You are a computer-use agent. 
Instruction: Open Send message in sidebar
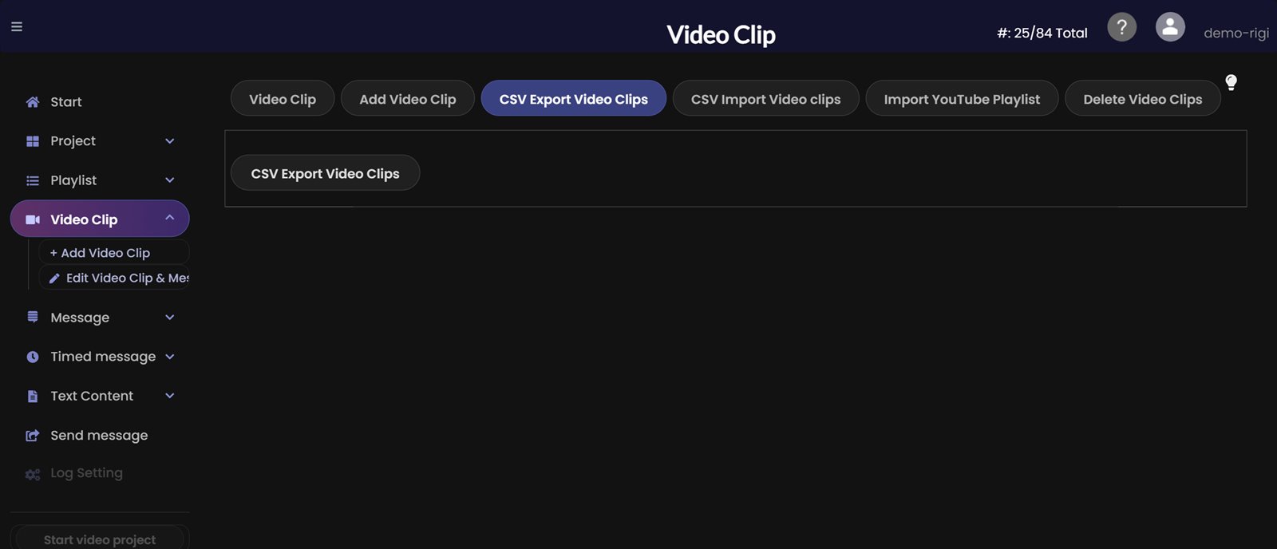click(x=99, y=436)
